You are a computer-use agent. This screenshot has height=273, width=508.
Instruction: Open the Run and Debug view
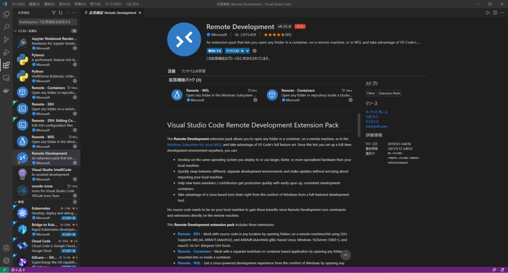[6, 52]
